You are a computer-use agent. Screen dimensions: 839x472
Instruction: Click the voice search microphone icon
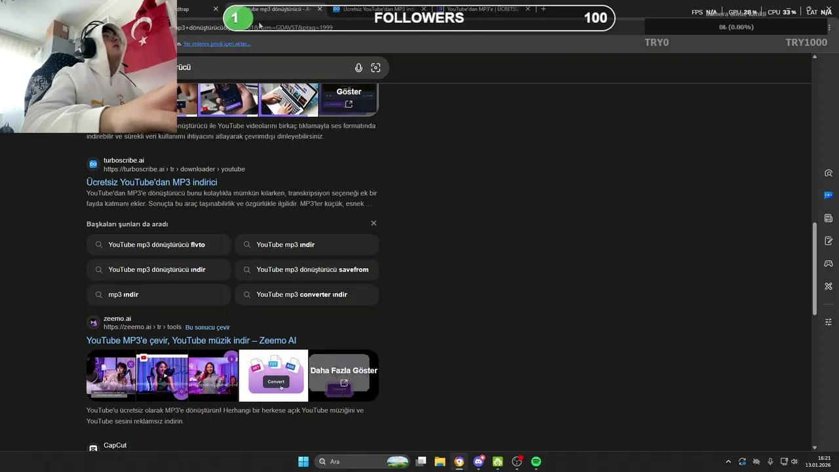tap(359, 68)
